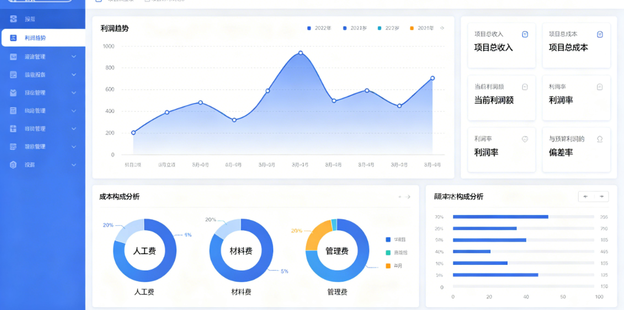Click the icon on 偏差率 card

600,139
